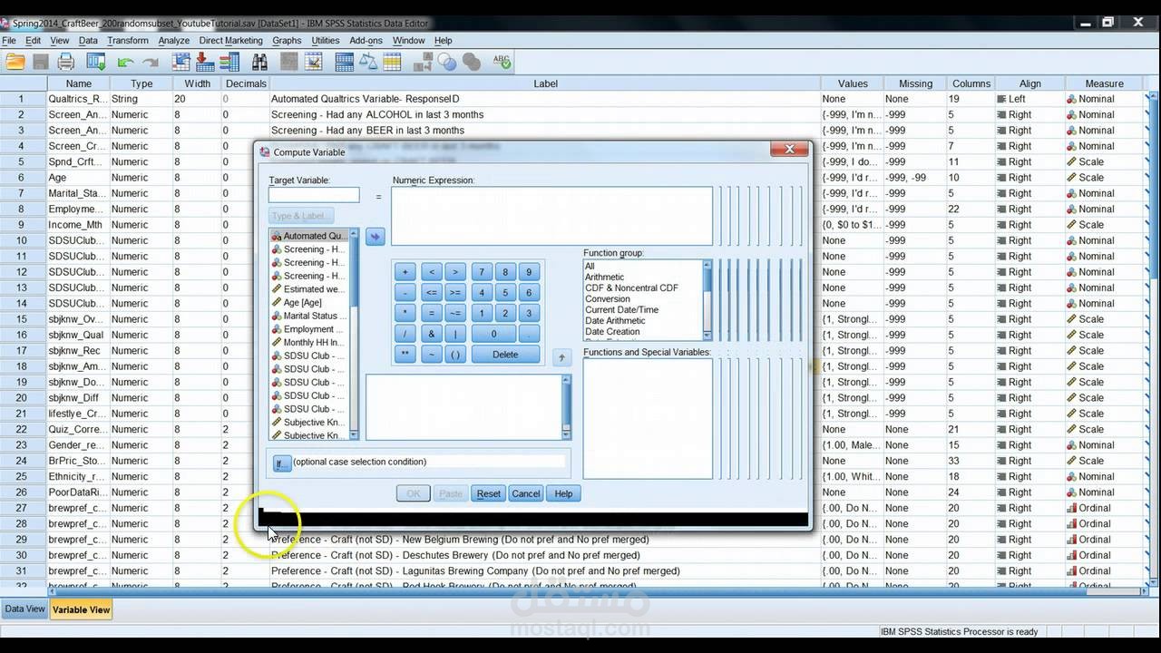Select Conversion in the Function group list
Viewport: 1161px width, 653px height.
tap(608, 299)
